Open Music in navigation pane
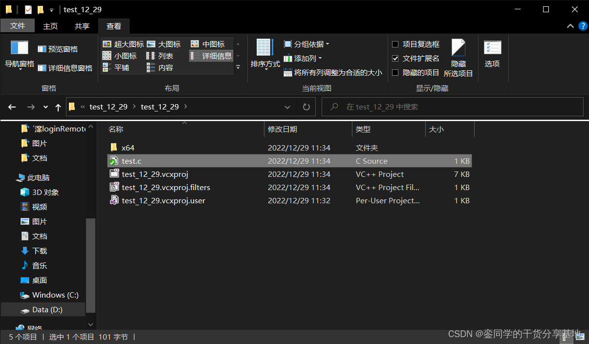 point(34,265)
